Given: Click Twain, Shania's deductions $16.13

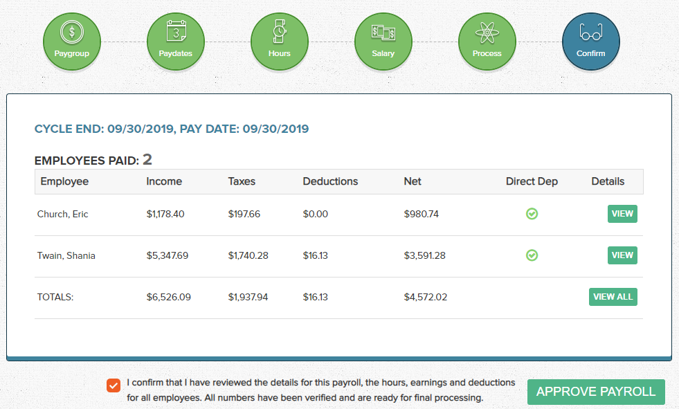Looking at the screenshot, I should [x=315, y=255].
